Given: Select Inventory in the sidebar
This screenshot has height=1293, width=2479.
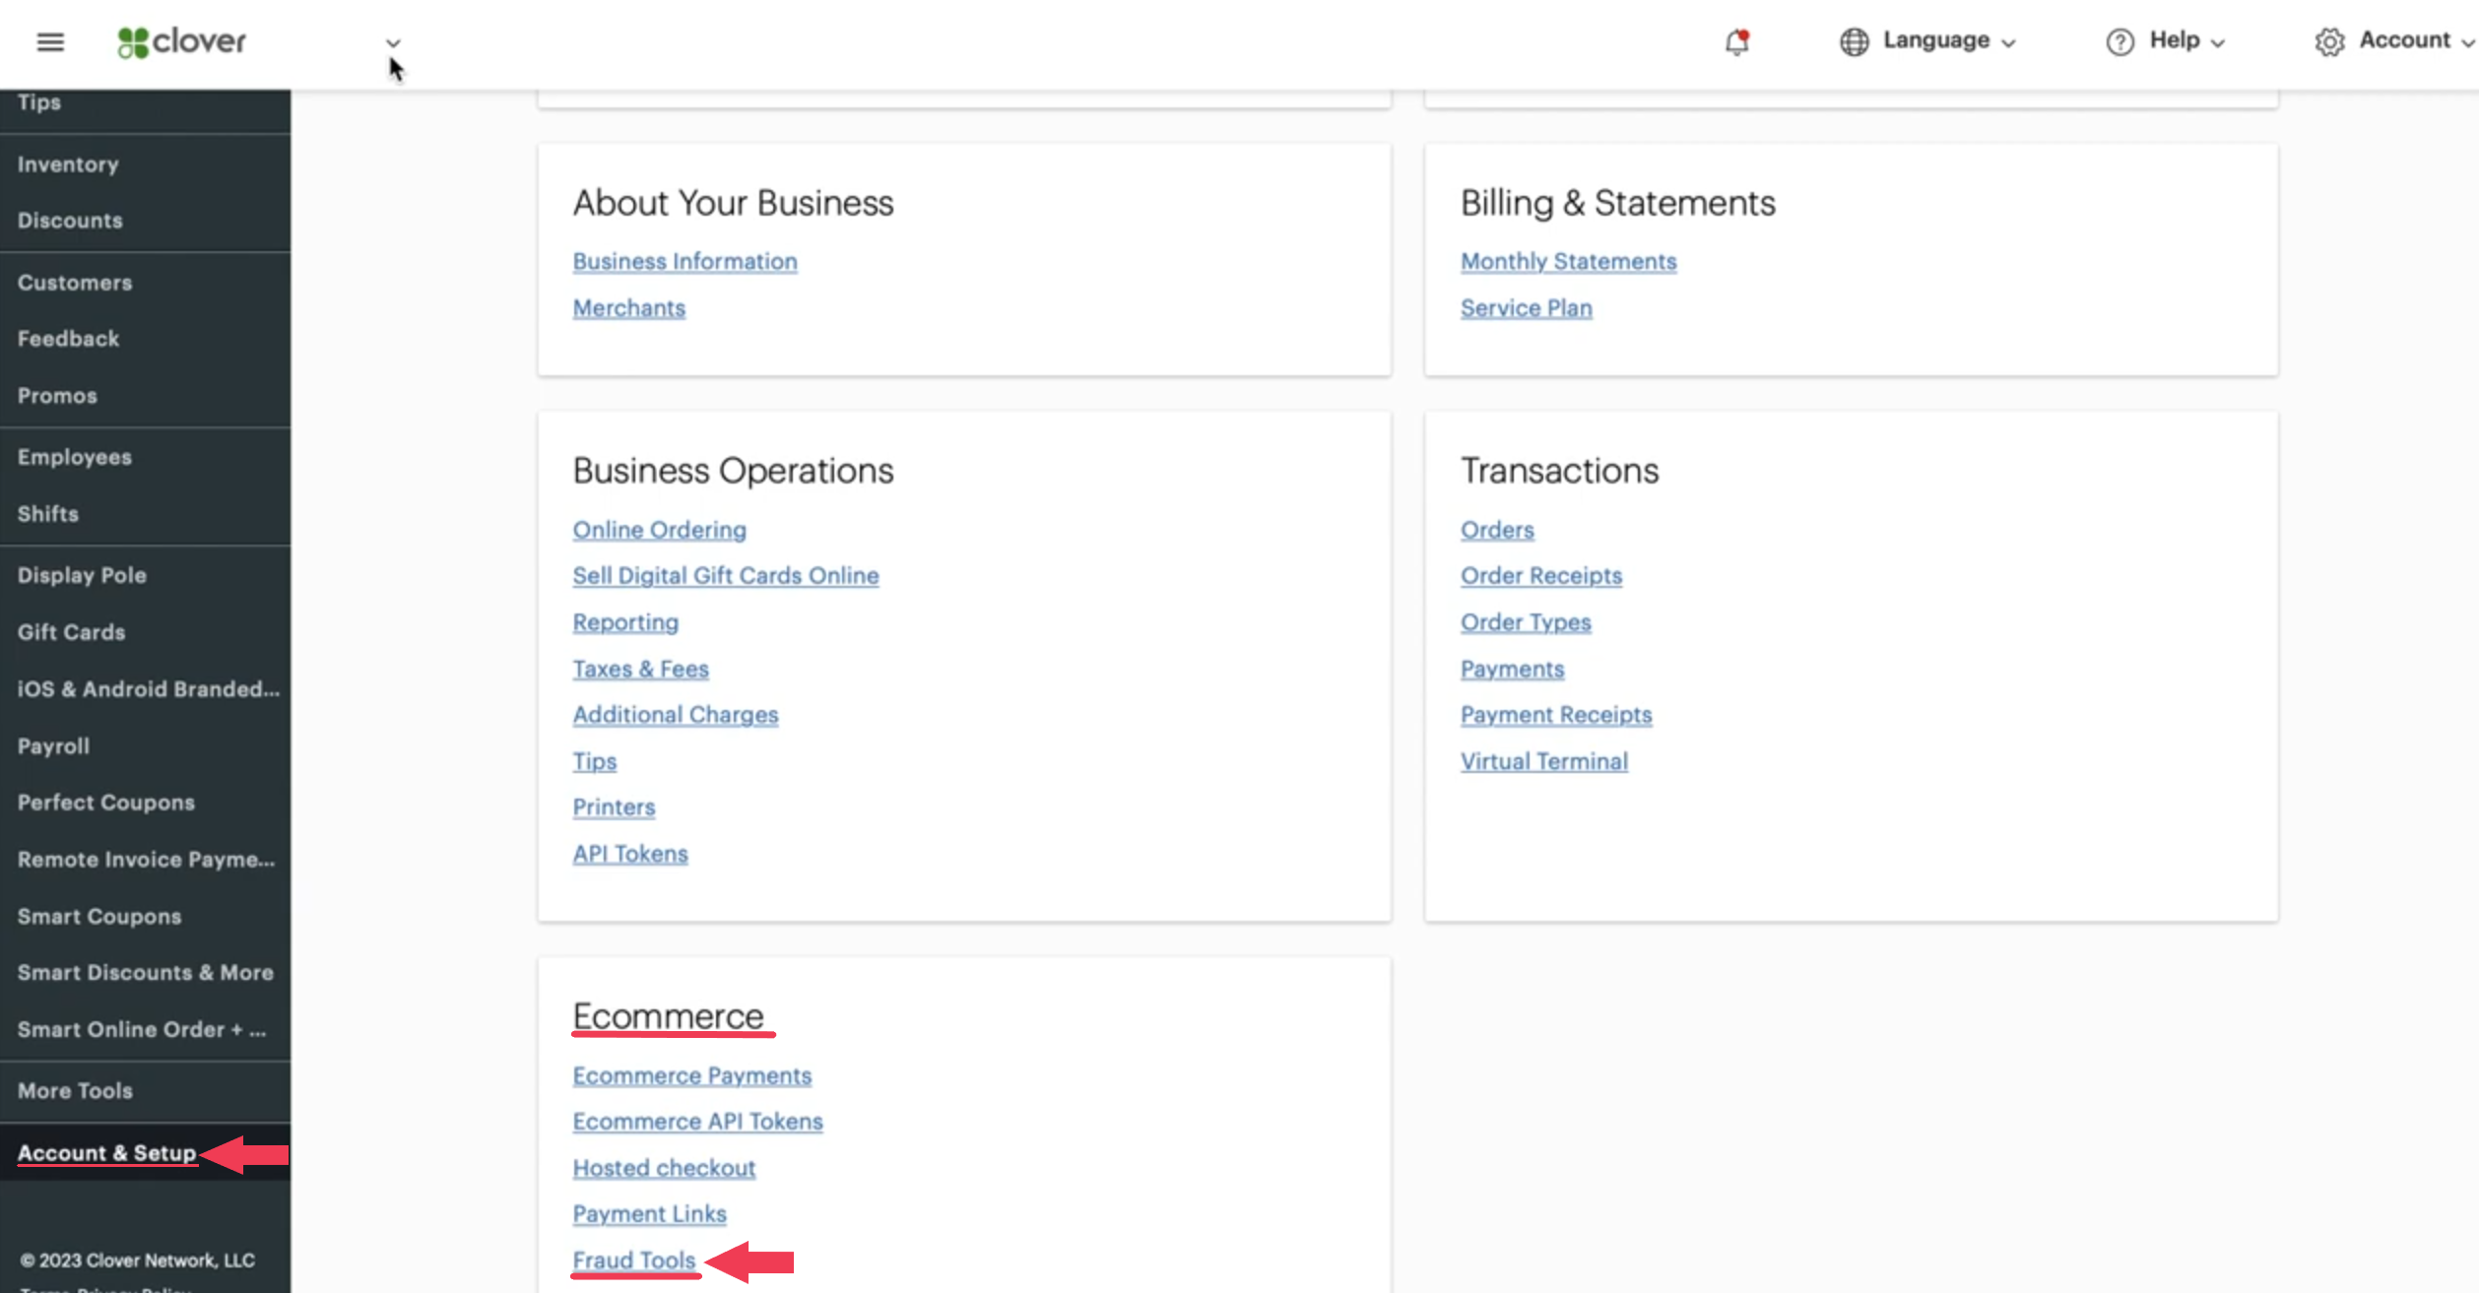Looking at the screenshot, I should (68, 164).
